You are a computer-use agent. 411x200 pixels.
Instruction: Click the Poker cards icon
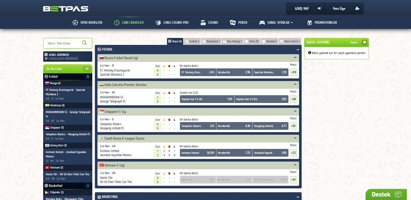233,23
